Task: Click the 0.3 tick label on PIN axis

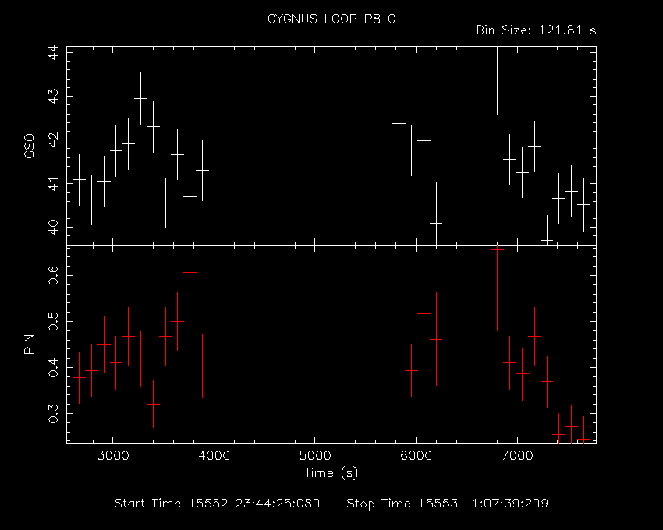Action: (x=53, y=414)
